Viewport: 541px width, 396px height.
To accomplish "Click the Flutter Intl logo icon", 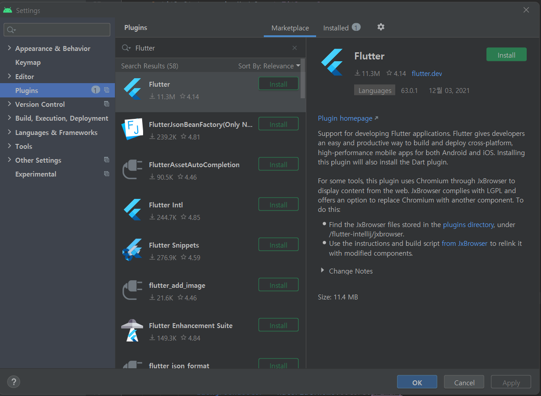I will pyautogui.click(x=132, y=210).
